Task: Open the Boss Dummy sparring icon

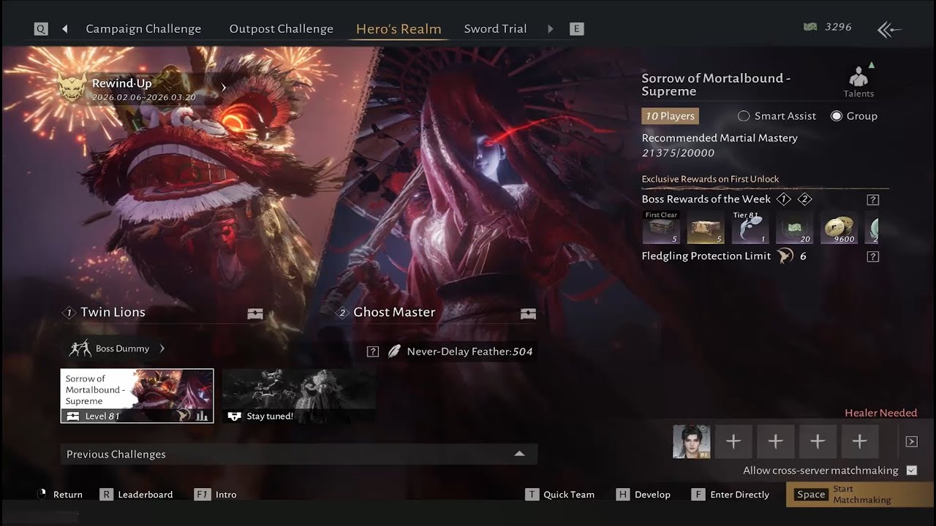Action: [80, 348]
